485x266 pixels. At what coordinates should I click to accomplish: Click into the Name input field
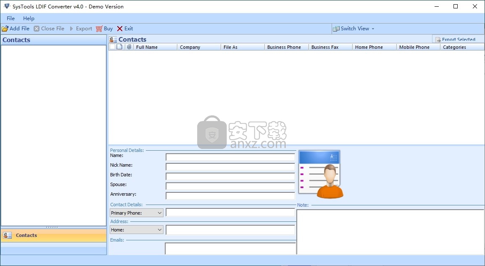pos(230,157)
